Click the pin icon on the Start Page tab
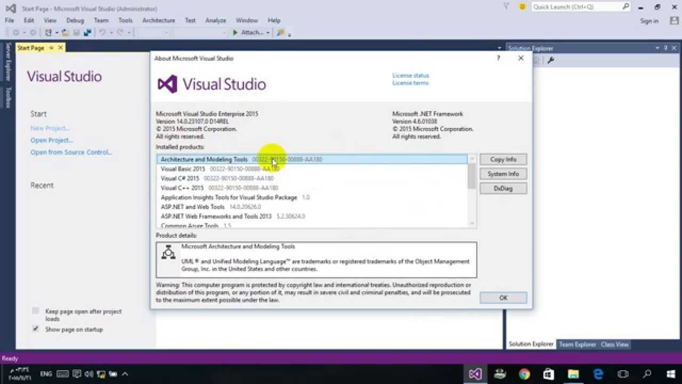Viewport: 682px width, 384px height. click(51, 48)
